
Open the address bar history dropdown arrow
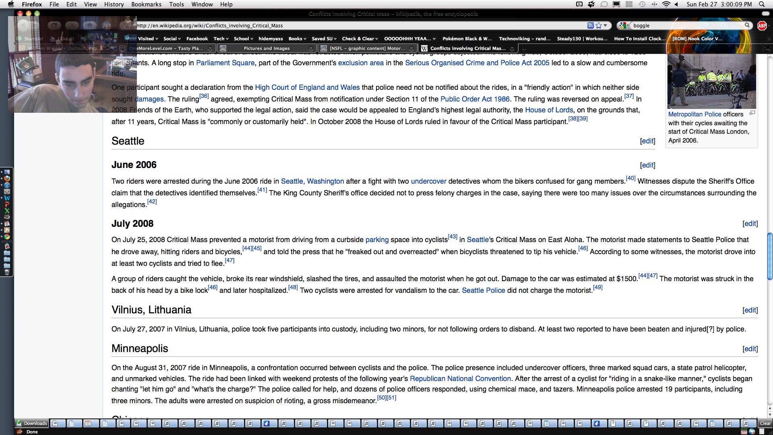pos(606,25)
